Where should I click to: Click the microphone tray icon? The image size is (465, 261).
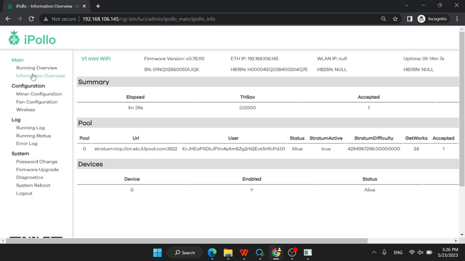384,253
